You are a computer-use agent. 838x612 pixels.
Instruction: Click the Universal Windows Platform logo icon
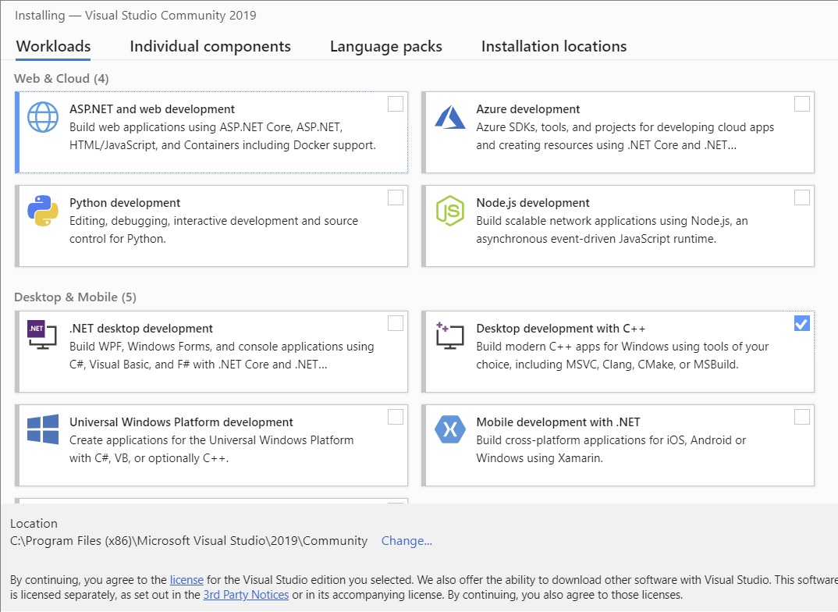pyautogui.click(x=43, y=429)
